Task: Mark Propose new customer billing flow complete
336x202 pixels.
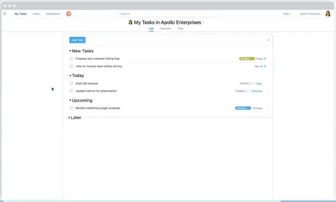Action: point(71,59)
